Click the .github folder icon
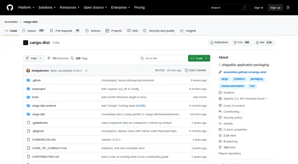The width and height of the screenshot is (298, 164). [28, 80]
